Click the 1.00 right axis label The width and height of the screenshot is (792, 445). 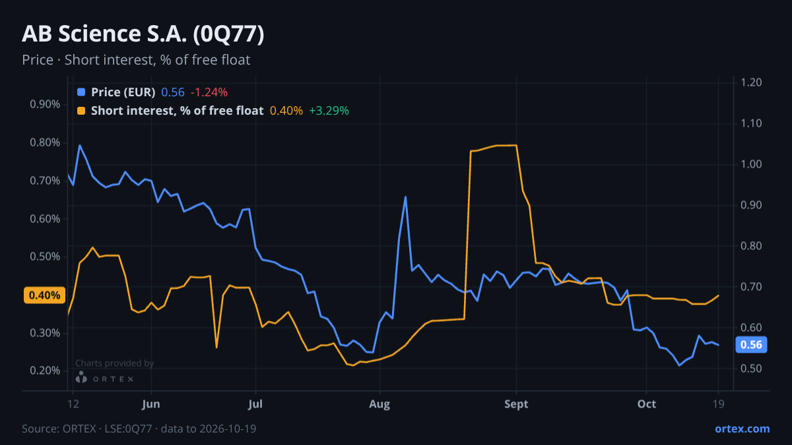752,164
